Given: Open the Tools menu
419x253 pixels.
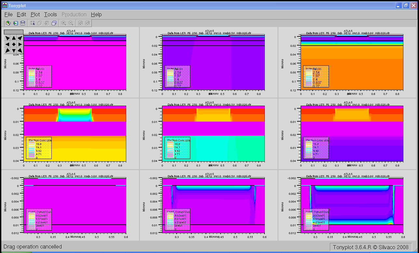Looking at the screenshot, I should click(x=50, y=15).
